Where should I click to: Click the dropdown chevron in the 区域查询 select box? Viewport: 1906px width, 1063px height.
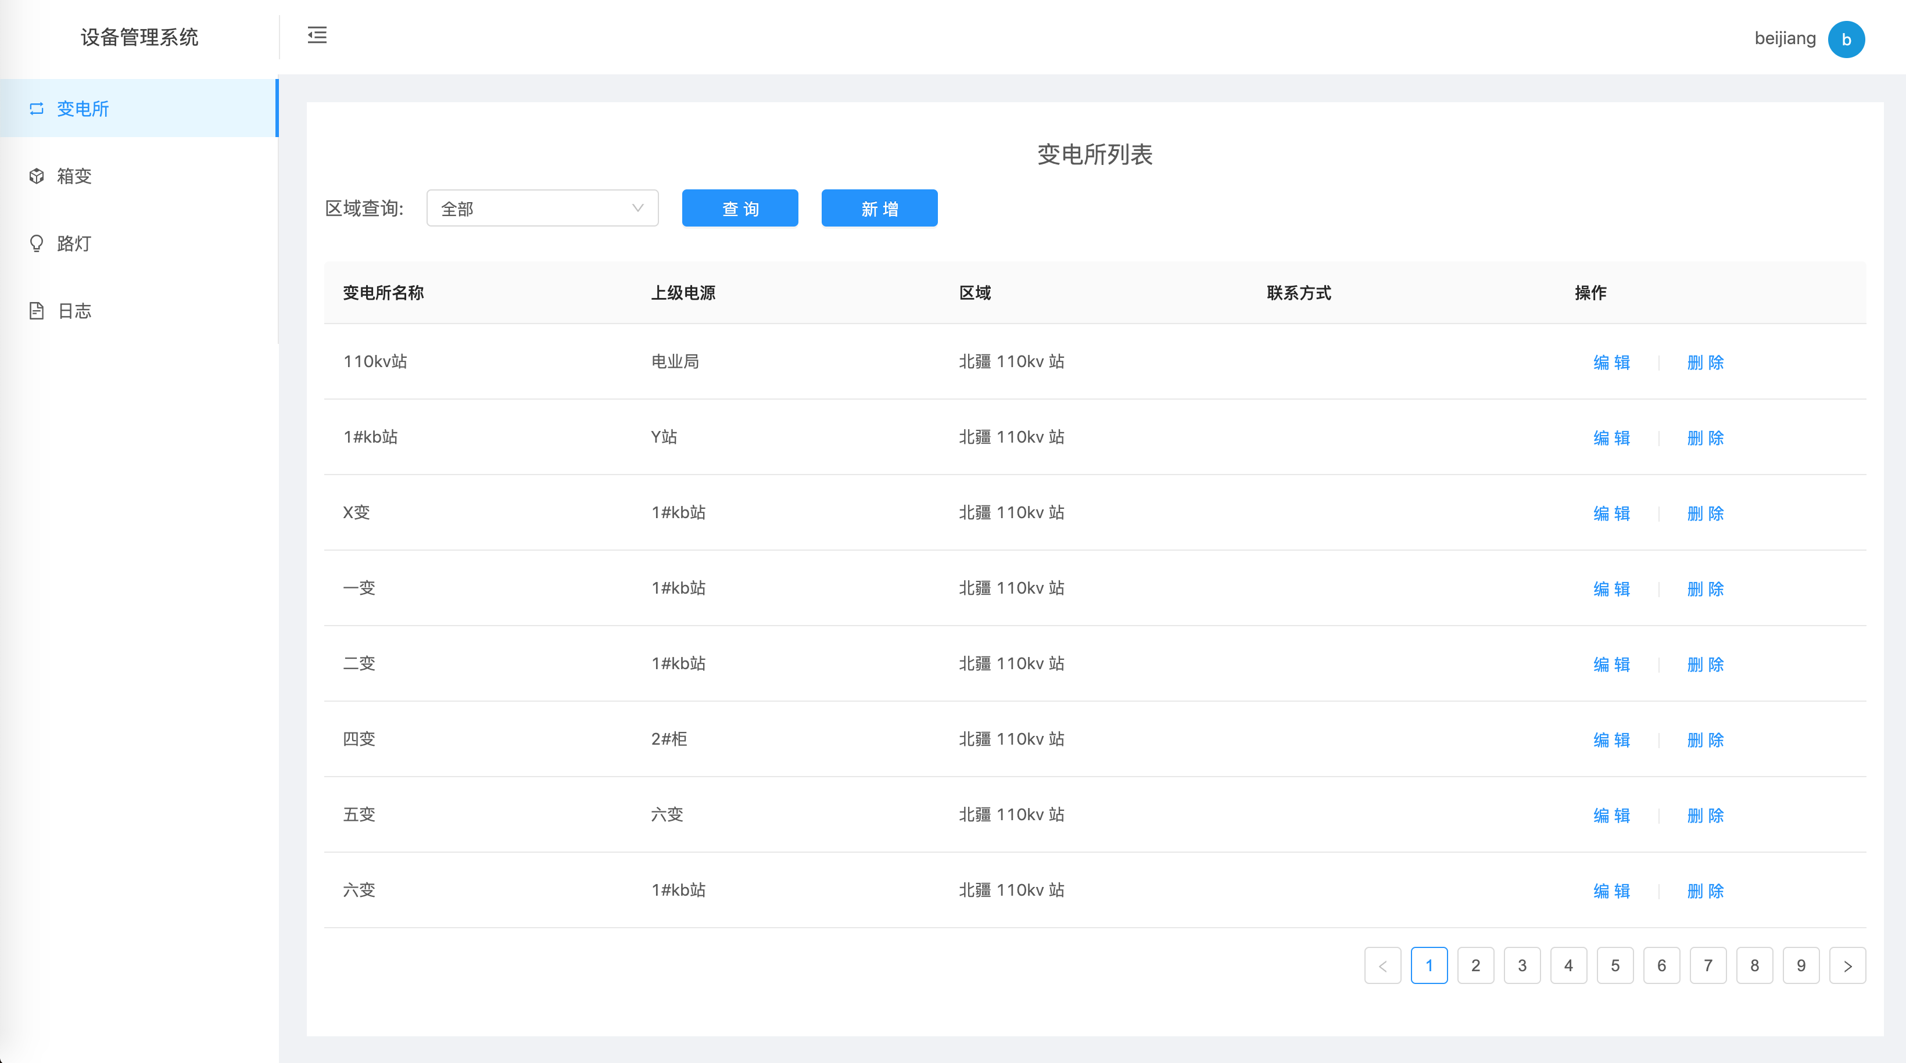637,209
